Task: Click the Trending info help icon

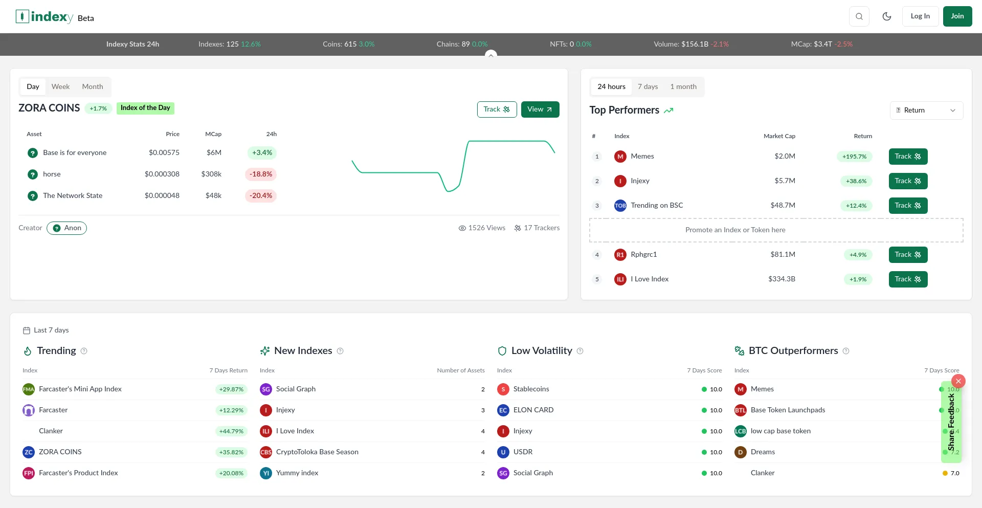Action: tap(84, 351)
